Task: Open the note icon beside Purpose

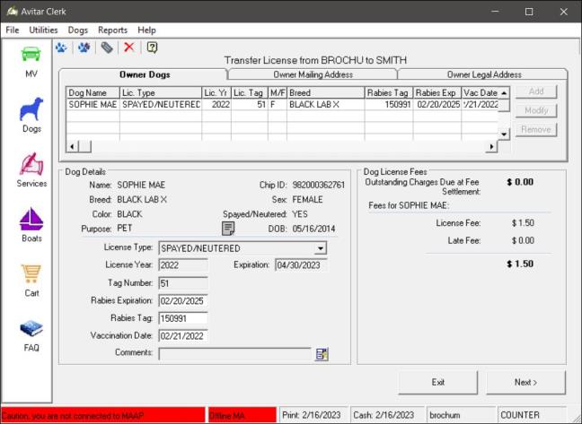Action: 228,229
